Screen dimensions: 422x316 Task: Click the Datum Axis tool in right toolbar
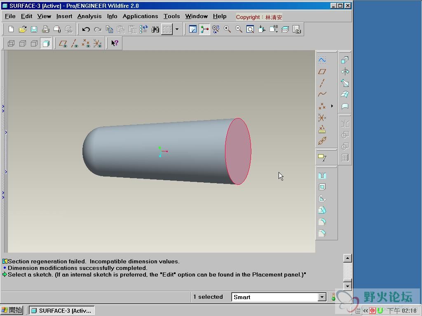tap(322, 83)
